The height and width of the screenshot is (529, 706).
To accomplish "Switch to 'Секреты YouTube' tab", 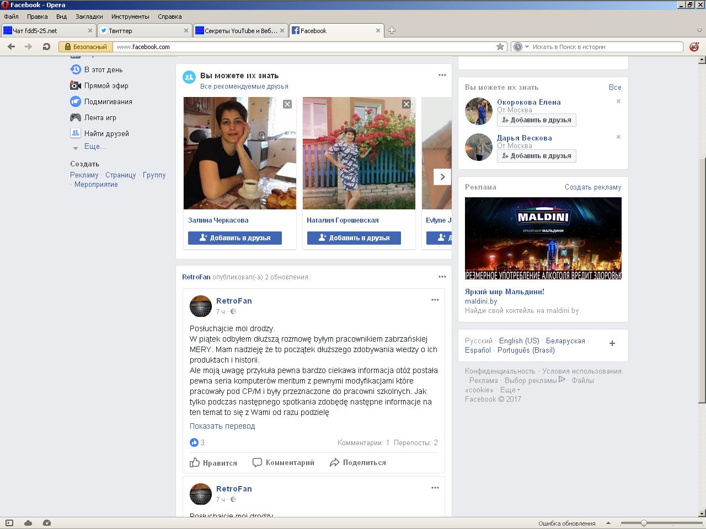I will [x=240, y=31].
